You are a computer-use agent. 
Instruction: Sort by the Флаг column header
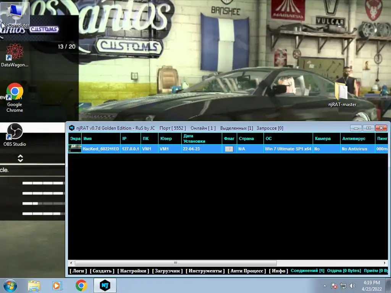(229, 138)
